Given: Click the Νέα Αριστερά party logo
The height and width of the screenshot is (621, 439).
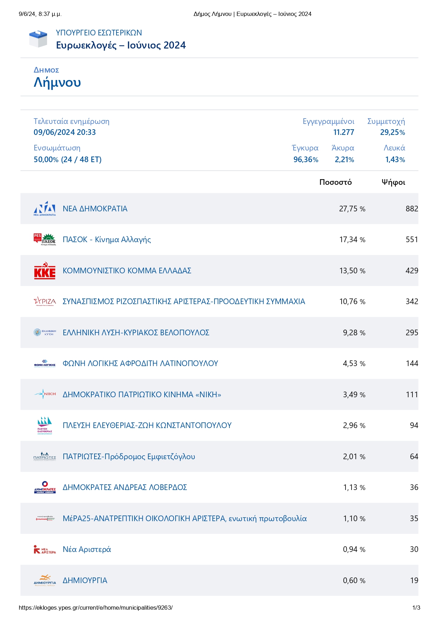Looking at the screenshot, I should coord(45,549).
